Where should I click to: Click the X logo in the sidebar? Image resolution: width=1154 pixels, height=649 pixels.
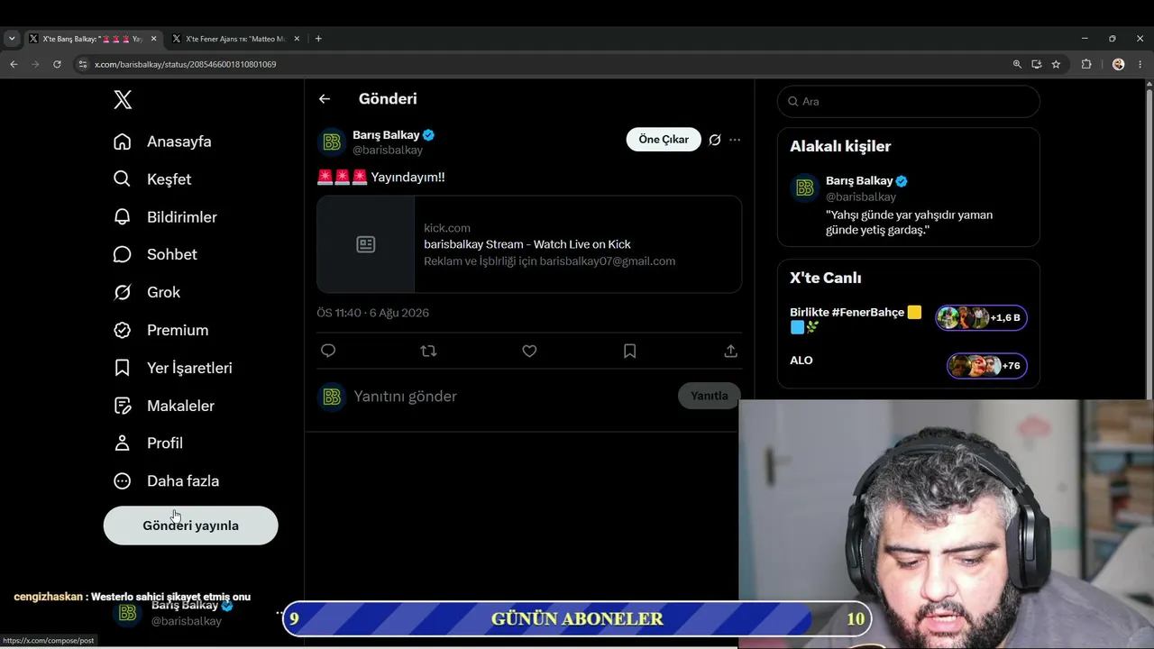coord(123,100)
